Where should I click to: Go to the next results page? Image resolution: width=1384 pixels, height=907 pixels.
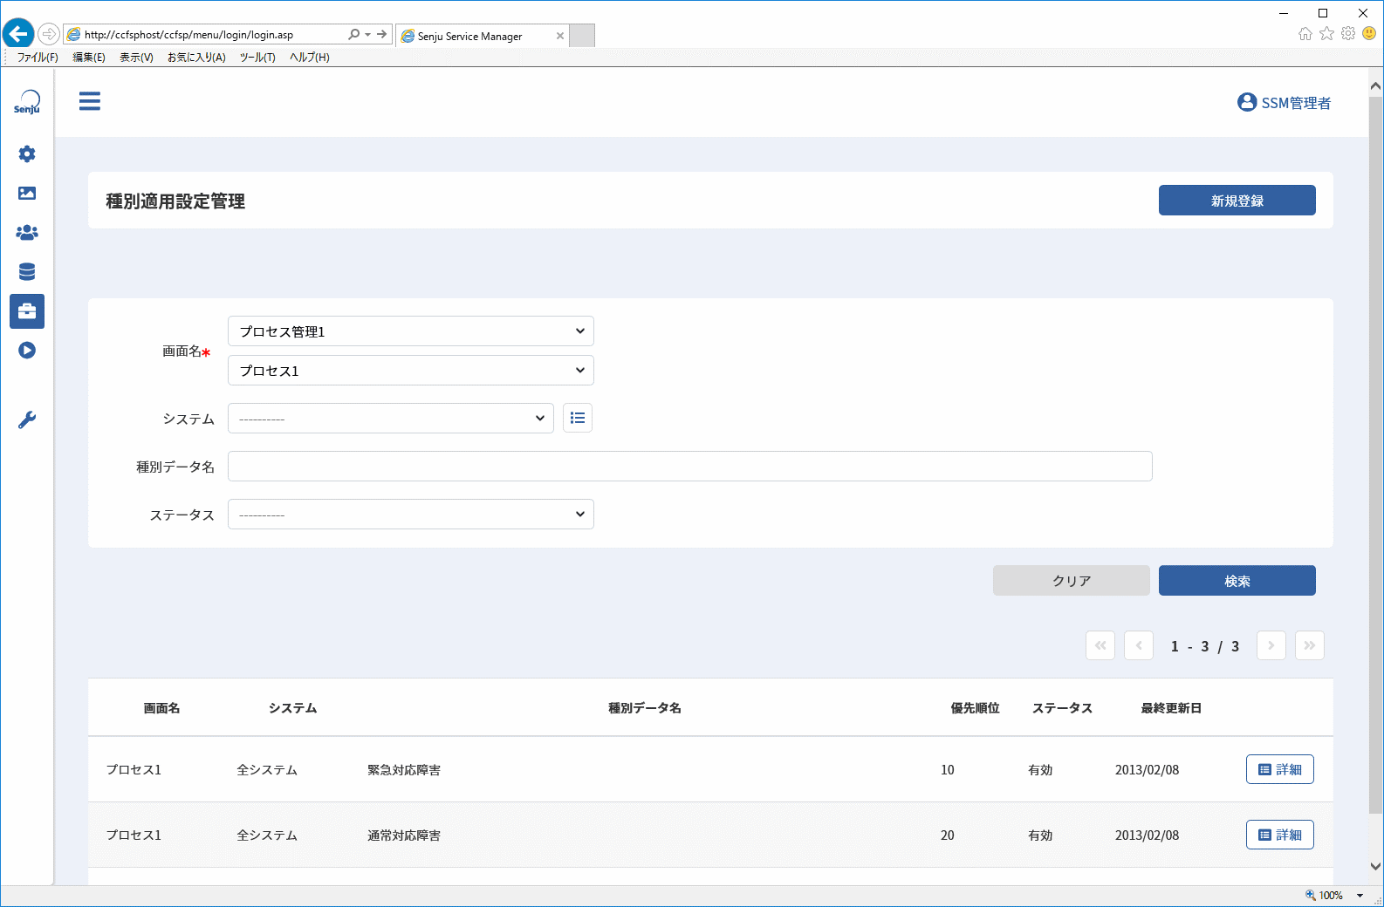pyautogui.click(x=1271, y=645)
